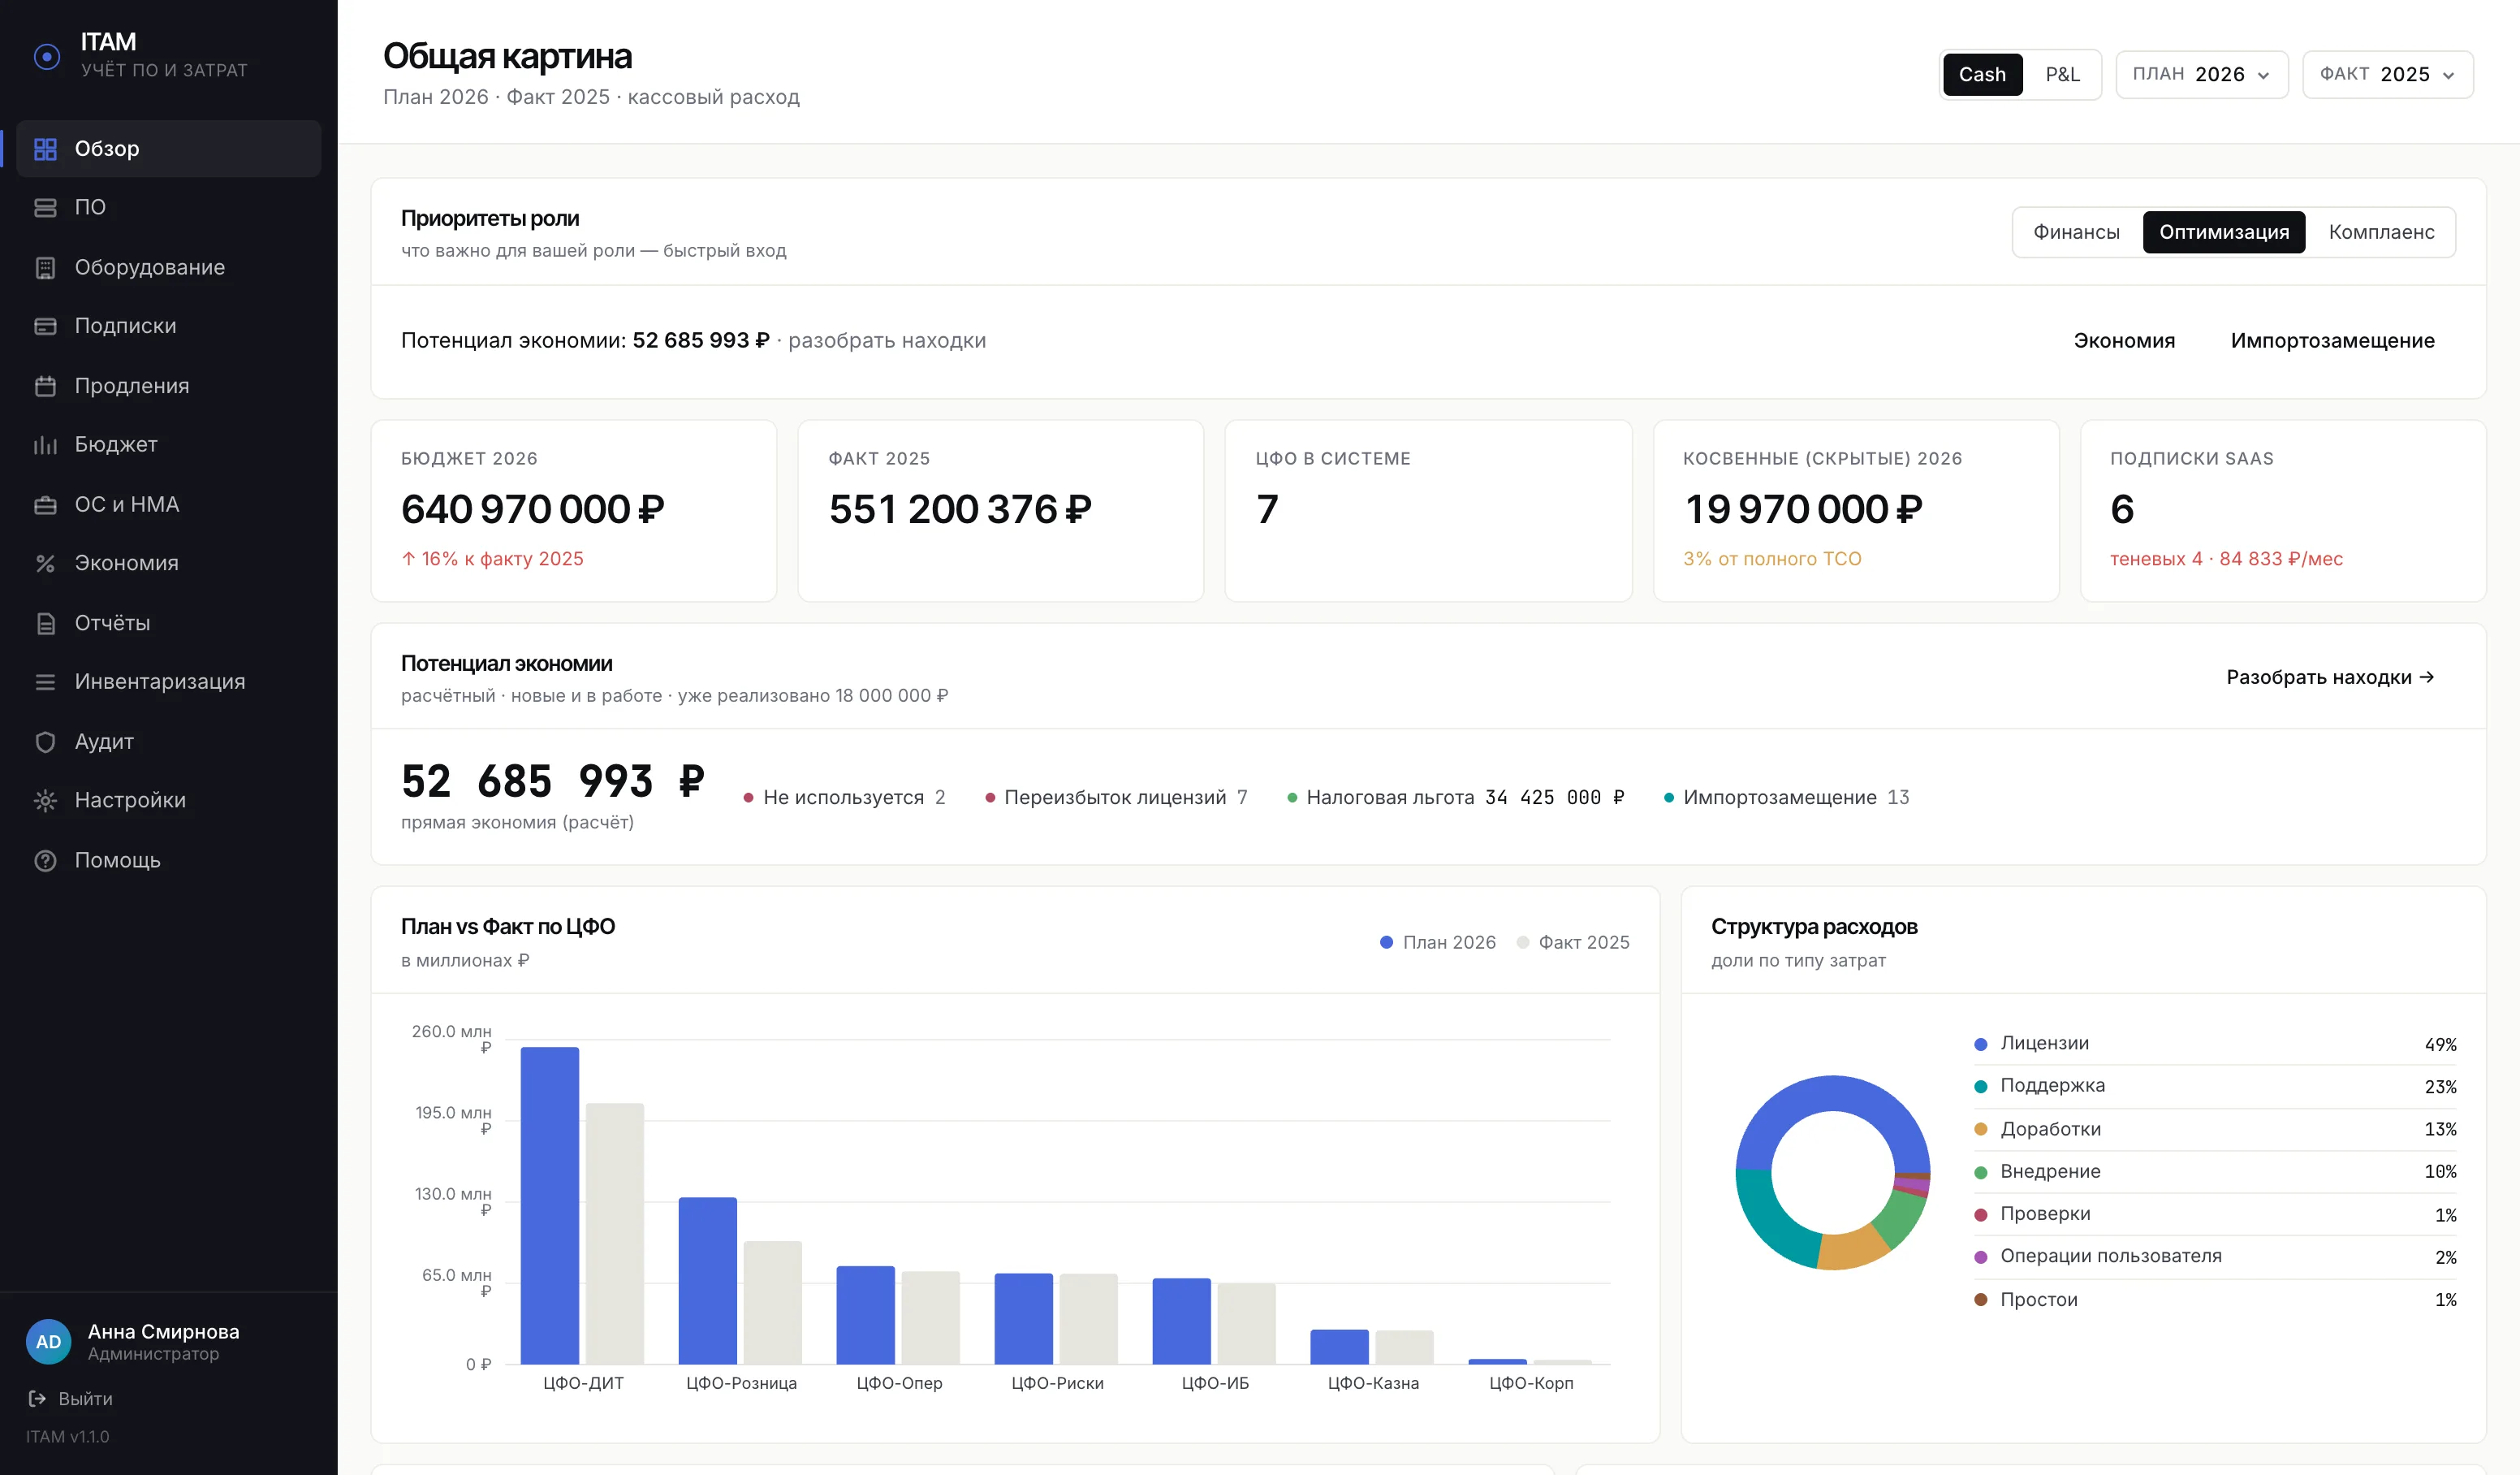Click the Экономия percent icon
Image resolution: width=2520 pixels, height=1475 pixels.
(45, 564)
